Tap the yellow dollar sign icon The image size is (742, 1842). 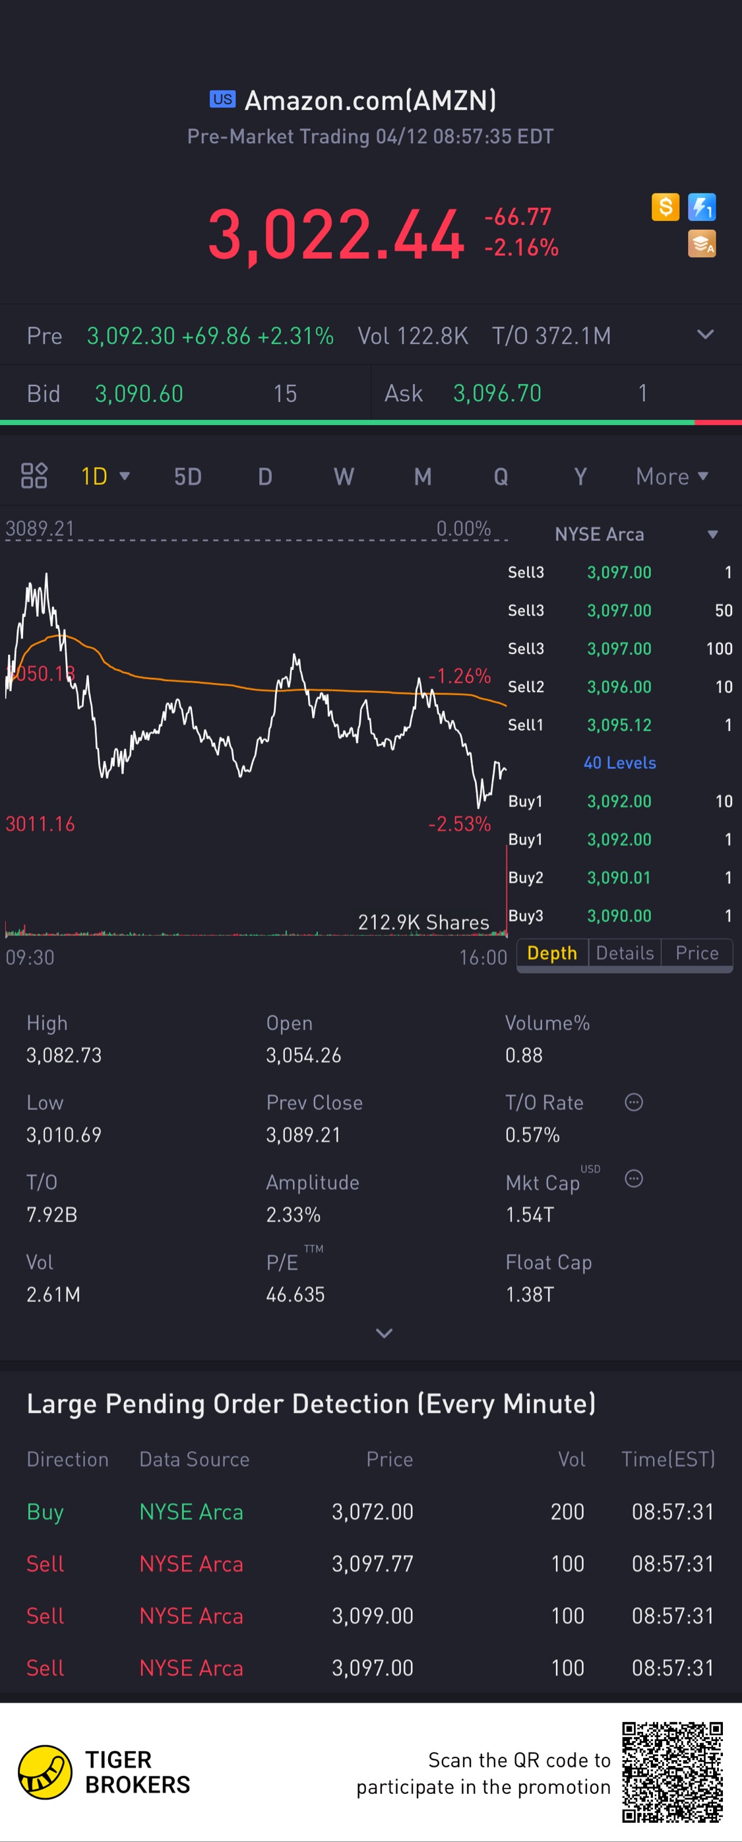[x=665, y=207]
